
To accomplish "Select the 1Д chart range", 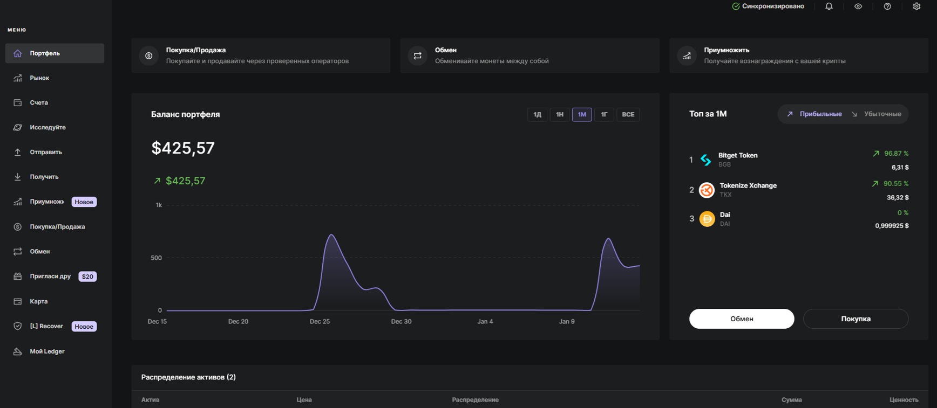I will 537,114.
